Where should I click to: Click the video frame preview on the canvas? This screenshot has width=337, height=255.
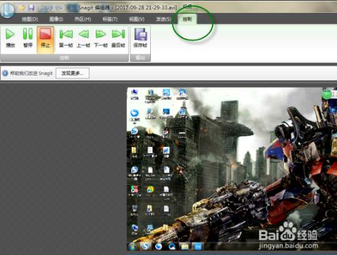[232, 169]
